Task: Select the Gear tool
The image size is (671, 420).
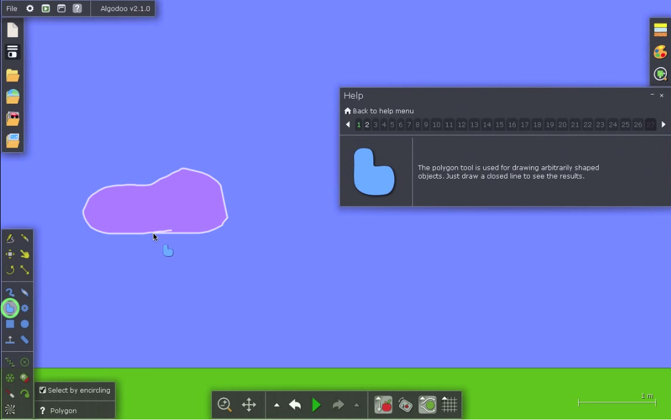Action: pyautogui.click(x=25, y=308)
